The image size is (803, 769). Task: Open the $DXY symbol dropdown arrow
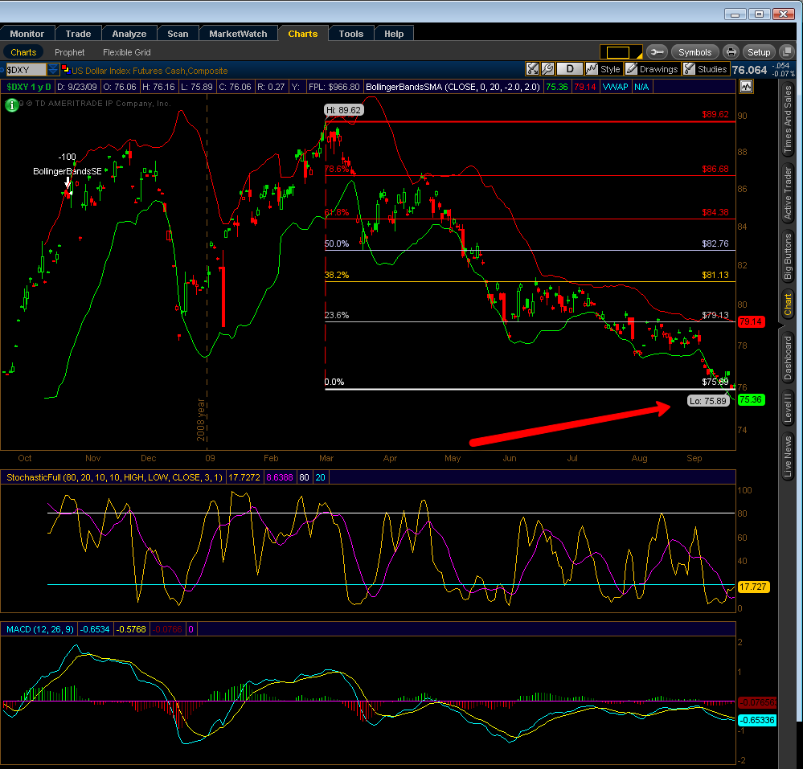[53, 70]
